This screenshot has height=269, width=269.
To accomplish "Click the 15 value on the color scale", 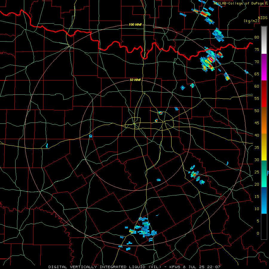I will 257,196.
